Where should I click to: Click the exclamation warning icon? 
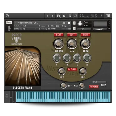click(101, 16)
